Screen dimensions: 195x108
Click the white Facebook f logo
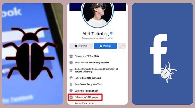click(x=158, y=54)
